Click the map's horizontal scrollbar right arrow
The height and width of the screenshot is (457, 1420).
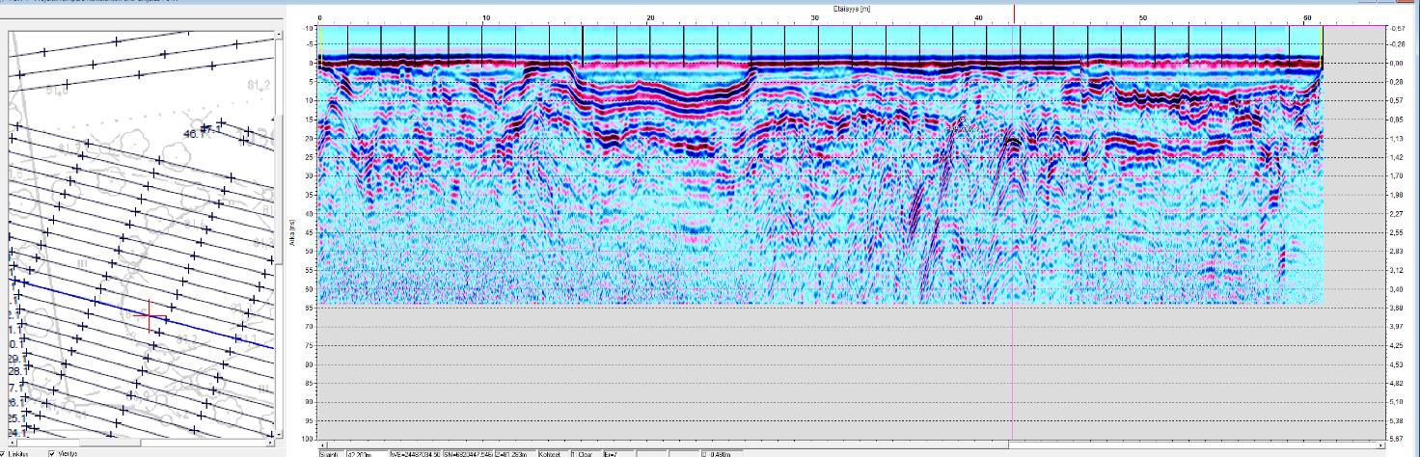[271, 443]
